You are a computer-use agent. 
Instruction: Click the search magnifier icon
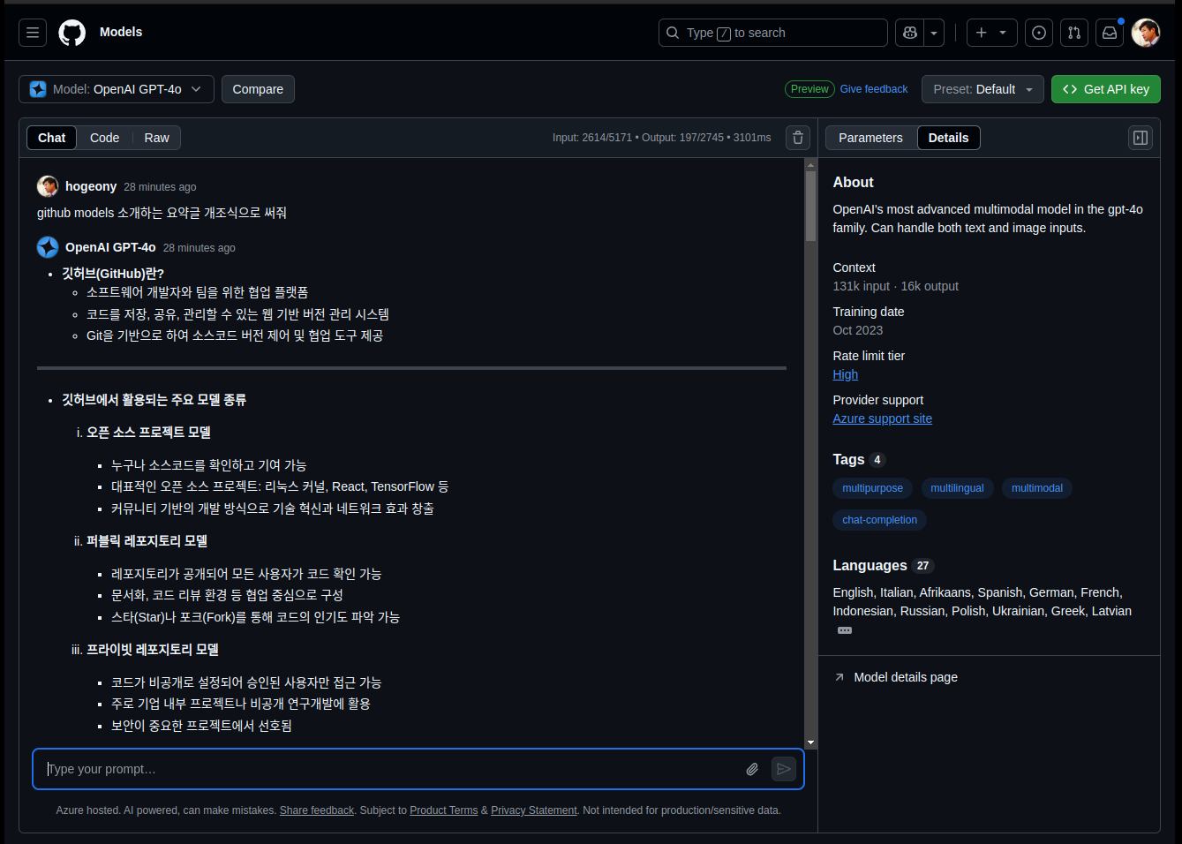coord(673,33)
